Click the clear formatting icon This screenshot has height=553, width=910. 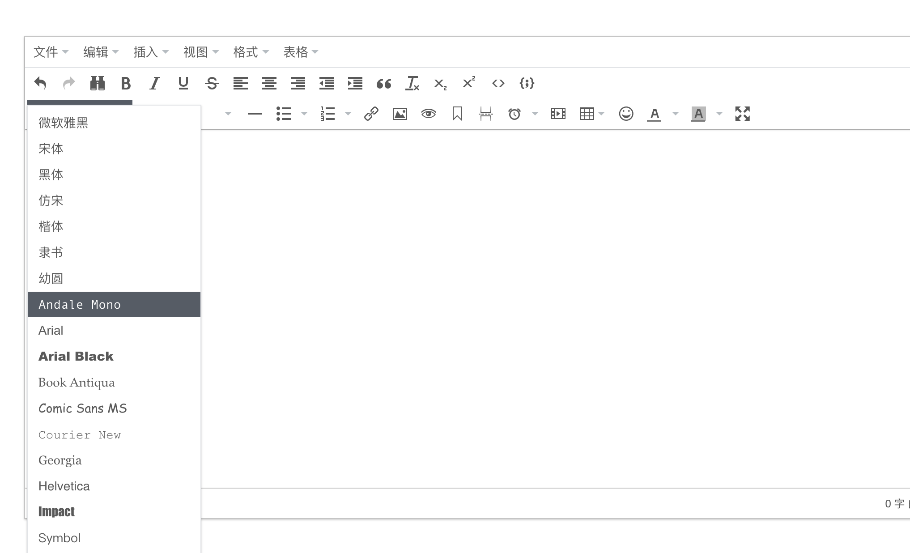pyautogui.click(x=412, y=83)
